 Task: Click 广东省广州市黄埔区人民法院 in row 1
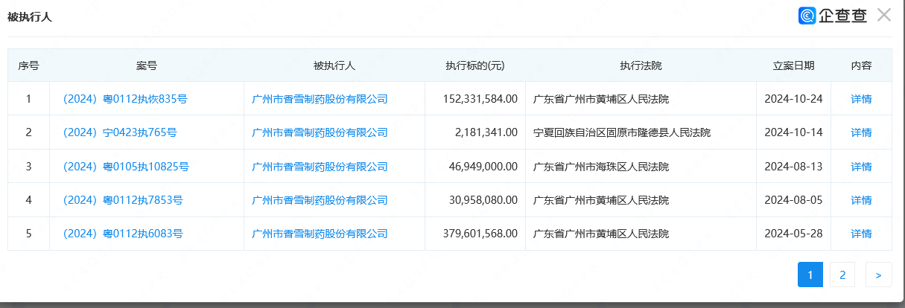601,99
